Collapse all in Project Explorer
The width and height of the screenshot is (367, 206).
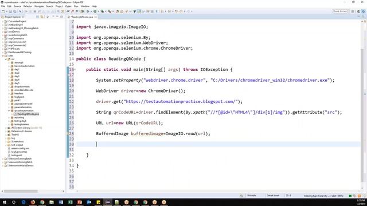pyautogui.click(x=37, y=17)
